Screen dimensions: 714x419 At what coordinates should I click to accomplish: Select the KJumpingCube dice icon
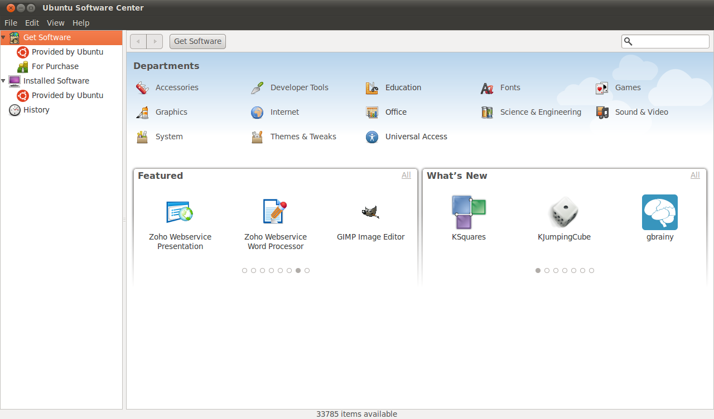(564, 212)
